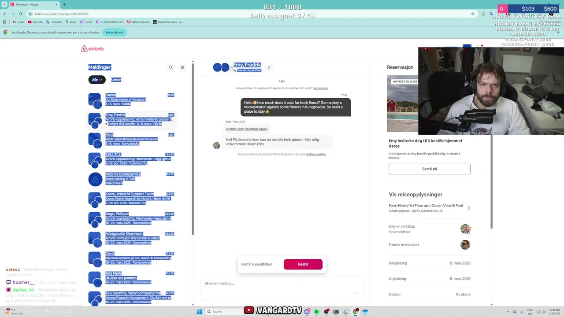Open Gmail bookmark
The image size is (564, 317).
point(19,22)
